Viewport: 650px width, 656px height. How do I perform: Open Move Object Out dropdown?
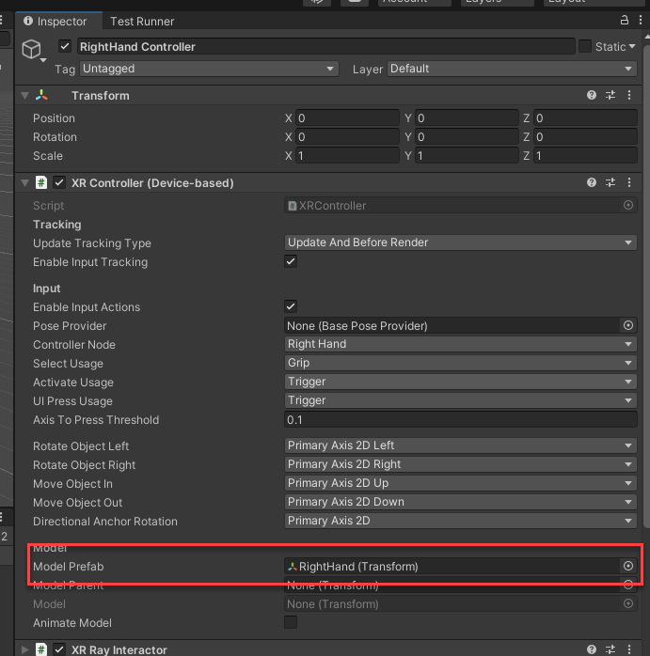coord(461,502)
